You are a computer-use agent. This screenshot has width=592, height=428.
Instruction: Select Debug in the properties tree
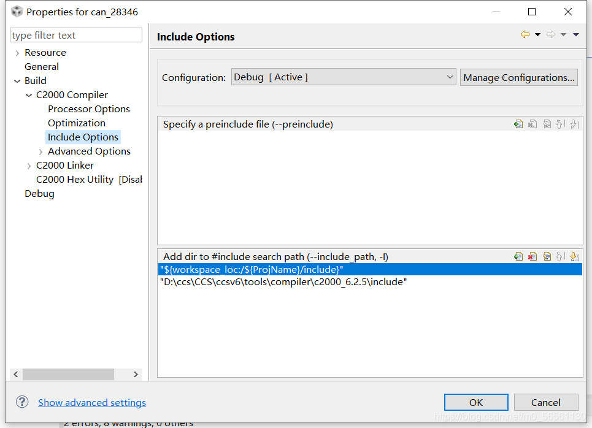point(39,194)
